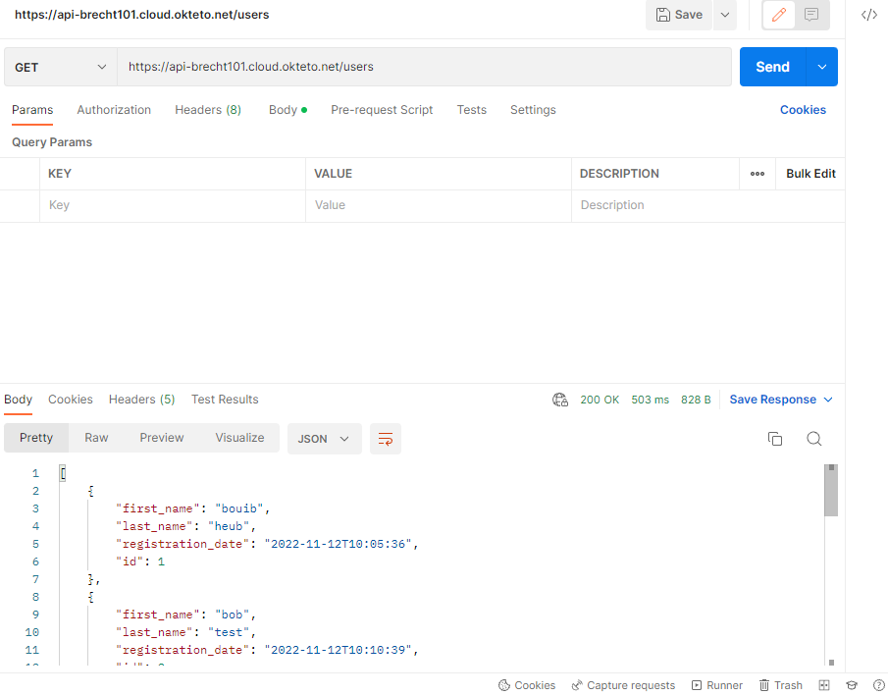This screenshot has width=888, height=695.
Task: Open the Runner from the status bar
Action: 716,685
